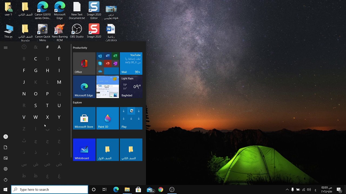Viewport: 346px width, 194px height.
Task: Open the Baghdad weather tile
Action: pyautogui.click(x=131, y=87)
